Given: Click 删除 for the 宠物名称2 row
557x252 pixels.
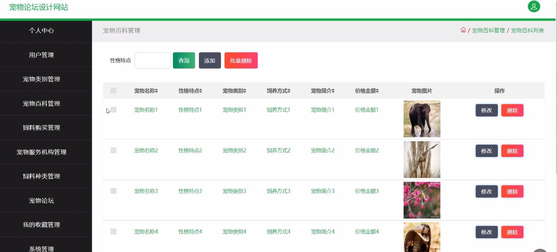Looking at the screenshot, I should tap(512, 151).
